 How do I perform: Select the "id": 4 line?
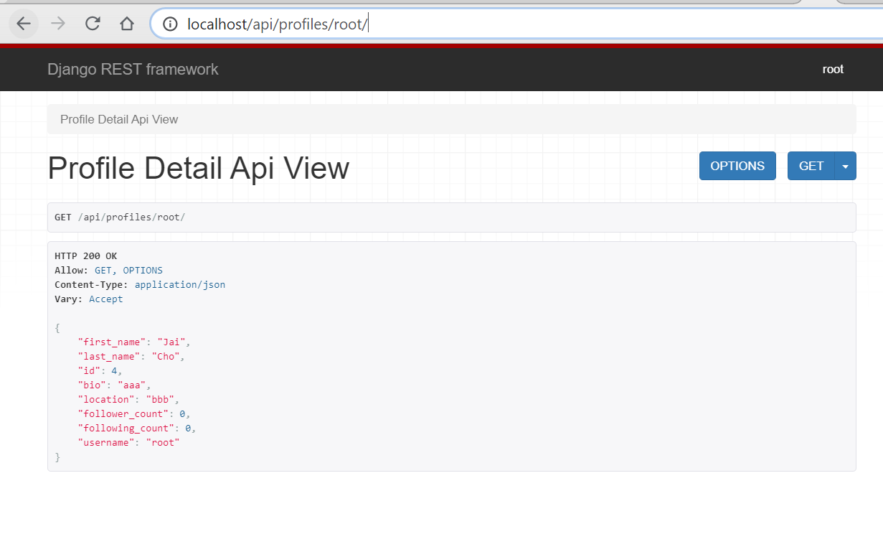tap(100, 370)
